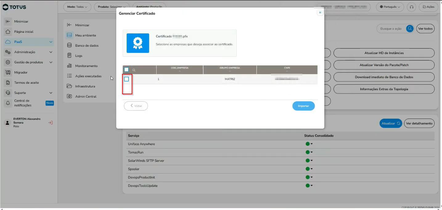Focus the Busque a ação search field
This screenshot has height=210, width=442.
click(391, 28)
